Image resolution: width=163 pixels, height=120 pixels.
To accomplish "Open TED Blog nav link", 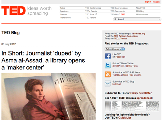I will [140, 11].
